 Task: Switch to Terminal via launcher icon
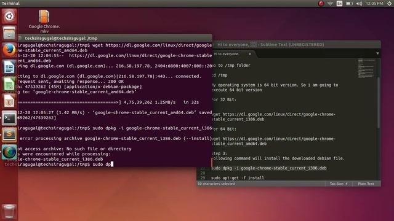pyautogui.click(x=9, y=118)
